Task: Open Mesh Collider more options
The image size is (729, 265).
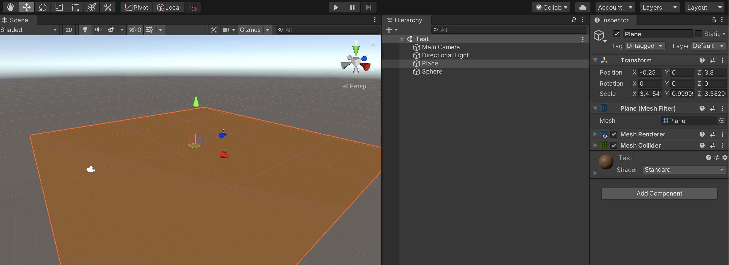Action: point(722,145)
